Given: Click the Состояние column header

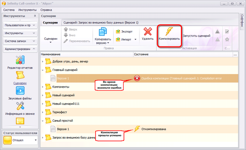Looking at the screenshot, I should pyautogui.click(x=183, y=54).
